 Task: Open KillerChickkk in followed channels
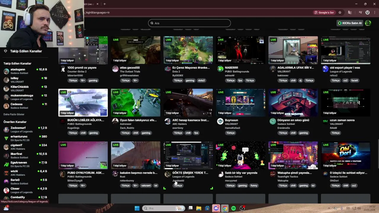pyautogui.click(x=25, y=88)
